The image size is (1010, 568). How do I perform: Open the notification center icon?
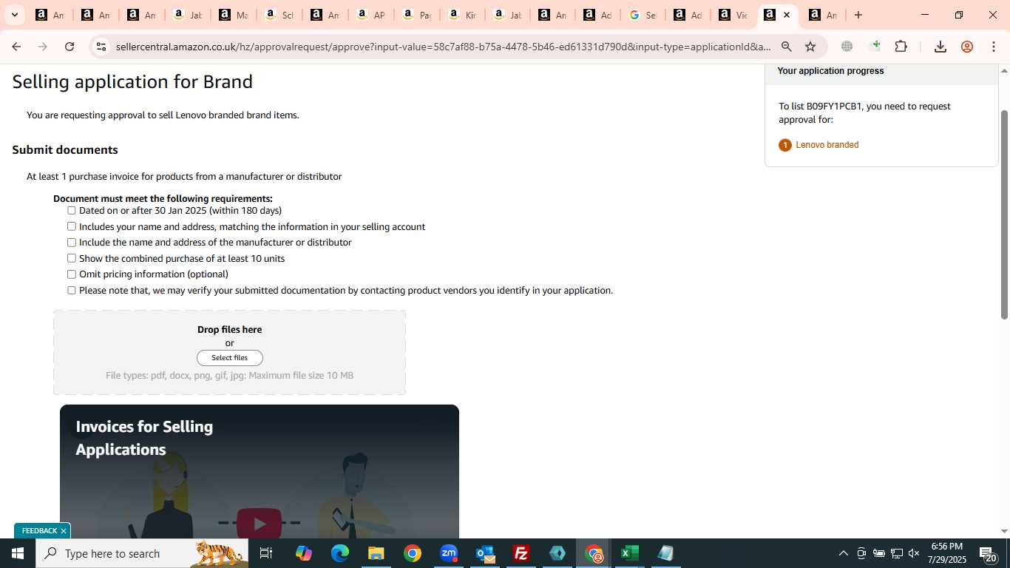(x=987, y=553)
